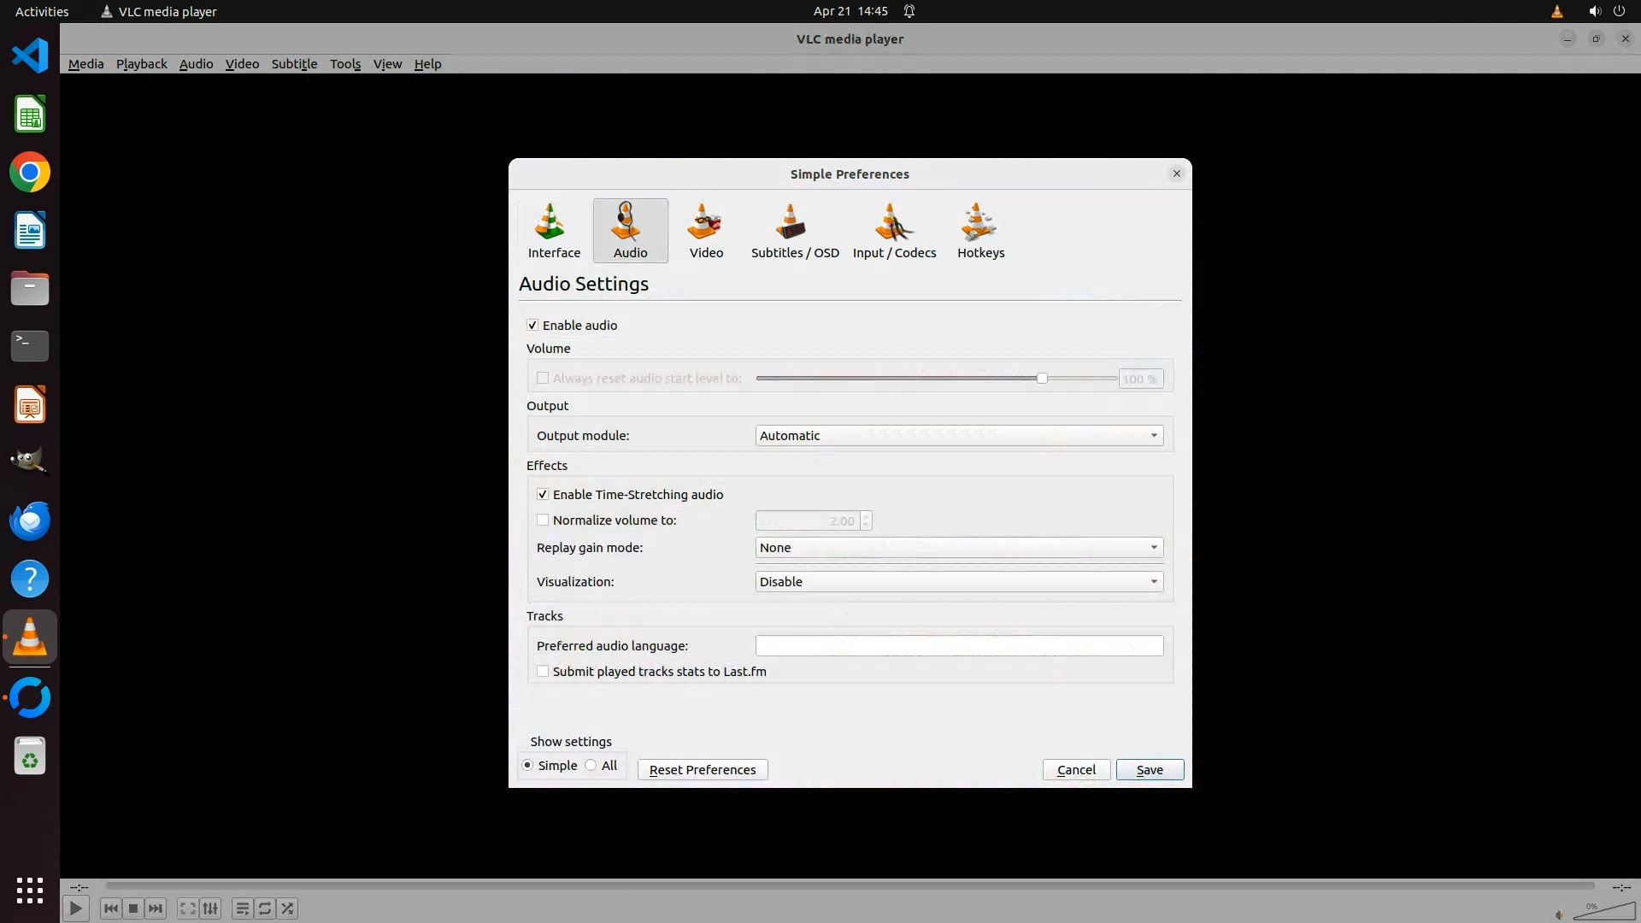Click the Preferred audio language field
1641x923 pixels.
tap(958, 646)
